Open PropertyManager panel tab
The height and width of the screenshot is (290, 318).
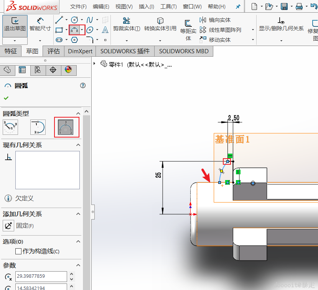(22, 70)
